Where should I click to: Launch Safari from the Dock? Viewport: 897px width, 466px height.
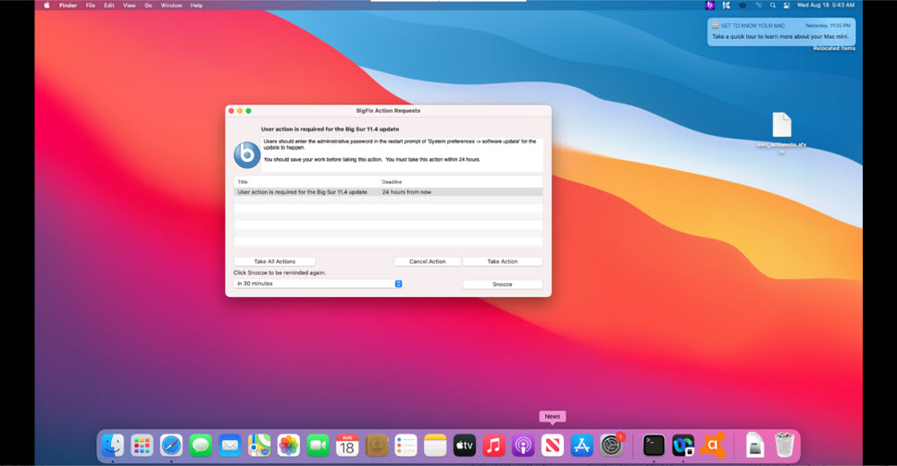[x=171, y=446]
